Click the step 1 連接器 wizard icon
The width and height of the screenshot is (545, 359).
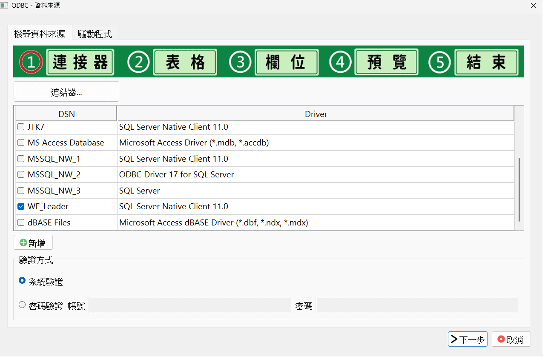point(67,62)
